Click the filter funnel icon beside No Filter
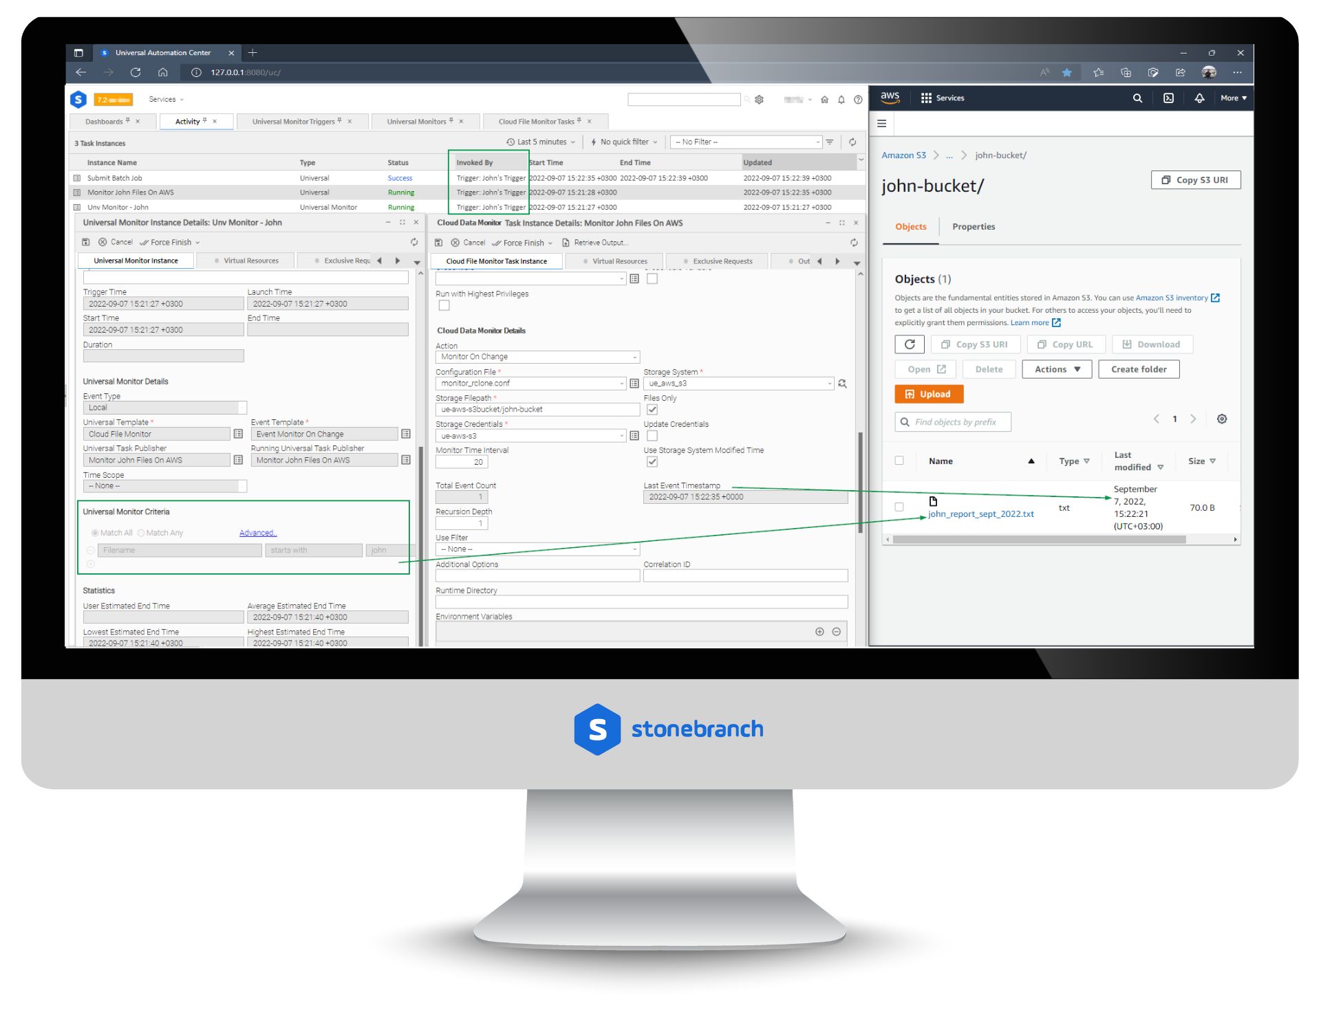1321x1014 pixels. 830,142
